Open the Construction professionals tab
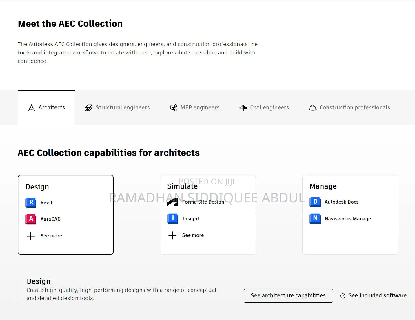Viewport: 415px width, 320px height. pyautogui.click(x=349, y=108)
